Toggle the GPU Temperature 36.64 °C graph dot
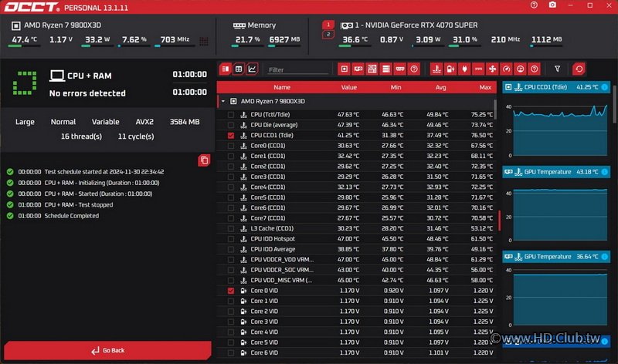Screen dimensions: 618x364 pos(605,257)
